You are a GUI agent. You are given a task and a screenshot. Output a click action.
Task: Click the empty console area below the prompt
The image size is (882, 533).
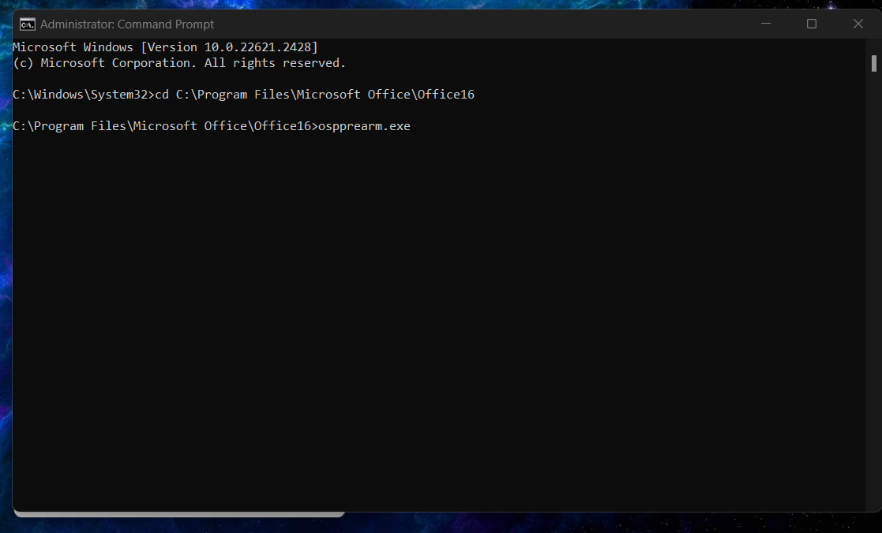coord(395,315)
